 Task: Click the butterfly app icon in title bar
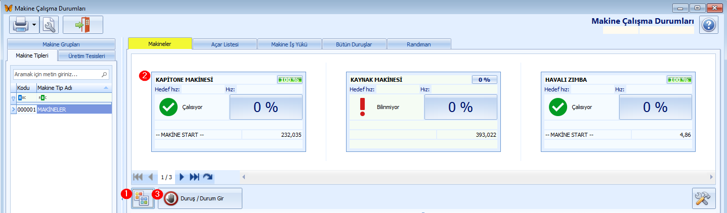pyautogui.click(x=8, y=8)
